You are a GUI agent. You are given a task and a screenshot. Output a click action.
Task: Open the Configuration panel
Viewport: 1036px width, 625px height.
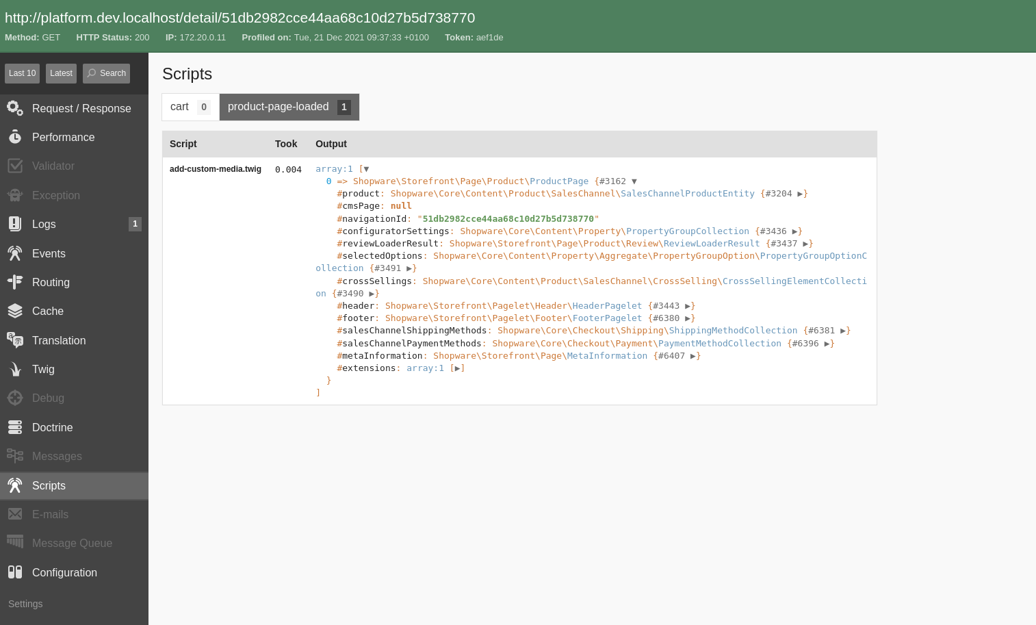click(x=64, y=572)
